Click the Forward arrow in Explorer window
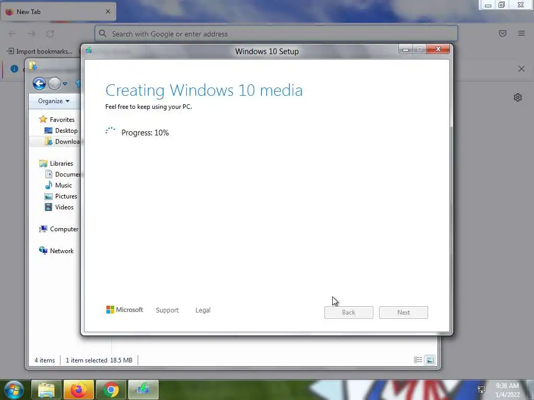Screen dimensions: 534x400 coord(54,83)
